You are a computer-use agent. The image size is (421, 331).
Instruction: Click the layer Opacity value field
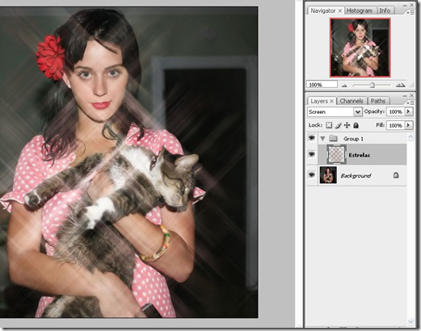pyautogui.click(x=395, y=111)
